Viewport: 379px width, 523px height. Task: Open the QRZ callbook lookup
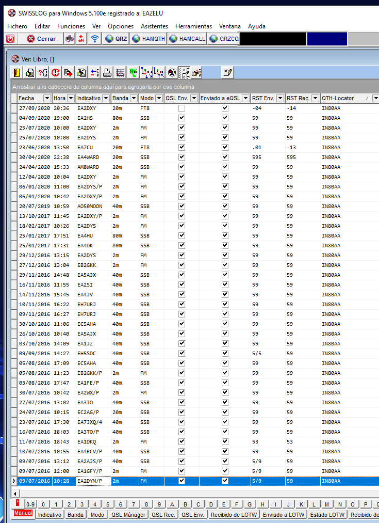pos(116,39)
